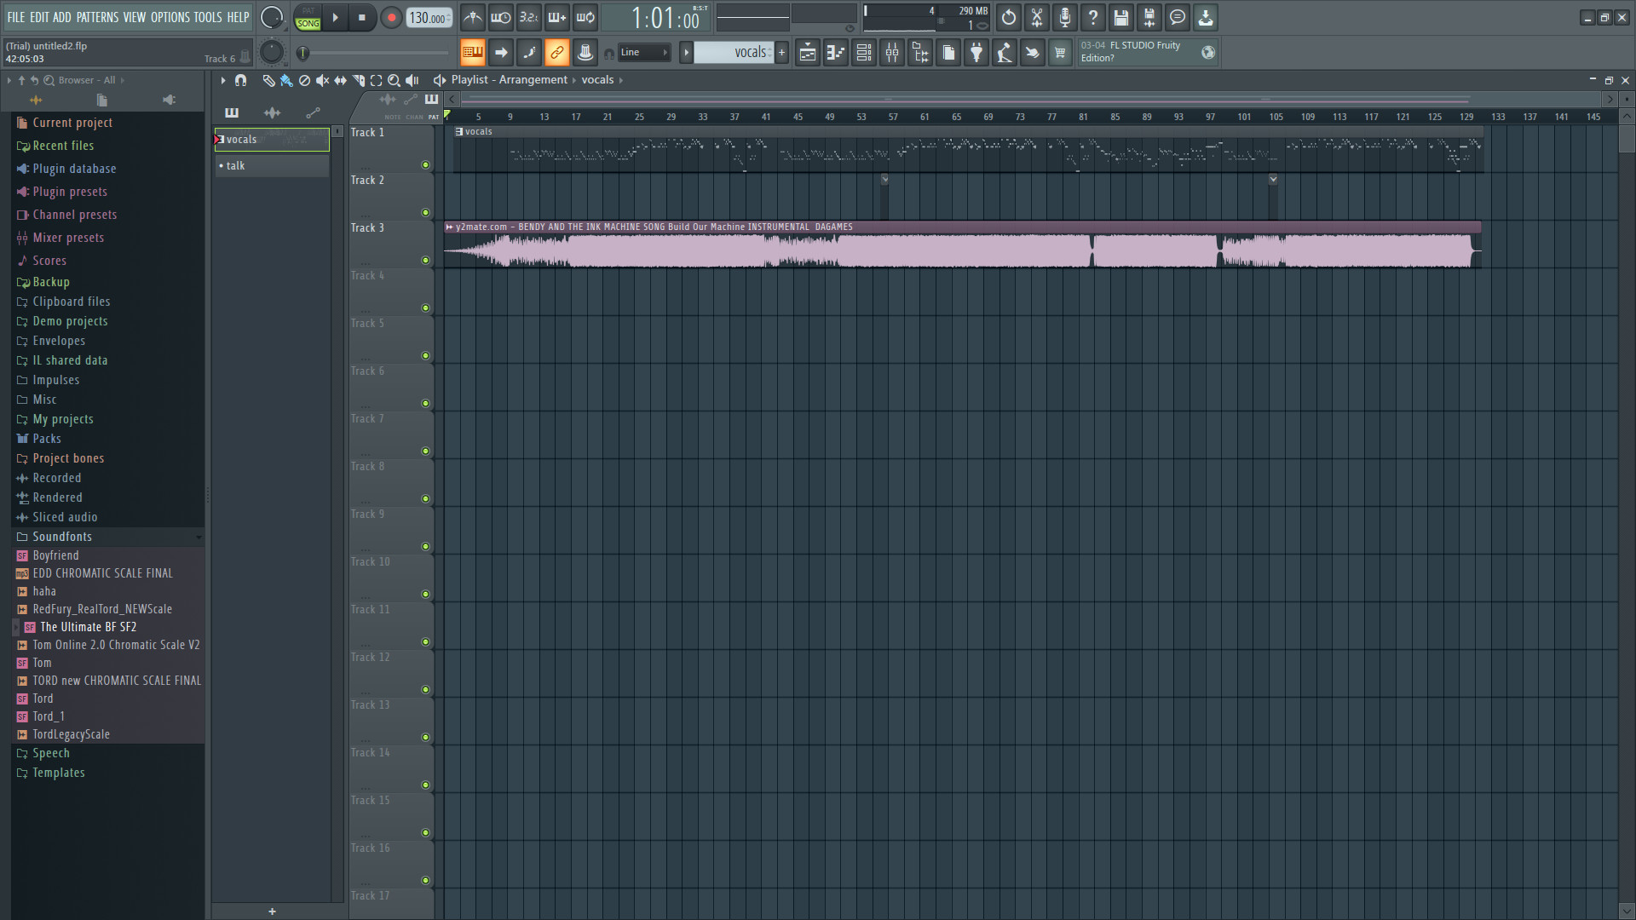The height and width of the screenshot is (920, 1636).
Task: Select the Zoom magnifier tool
Action: [394, 80]
